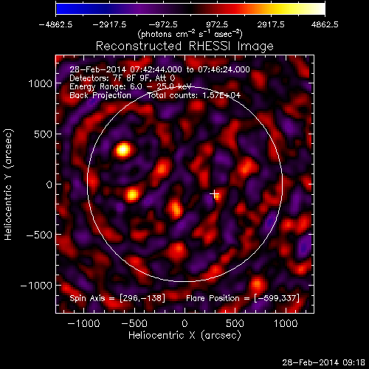Click the colorbar value '-4862.5'

point(55,24)
